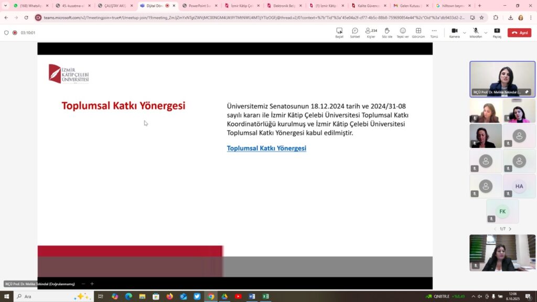Switch to the Gelen Kutusu Gmail tab
This screenshot has width=537, height=302.
coord(409,6)
